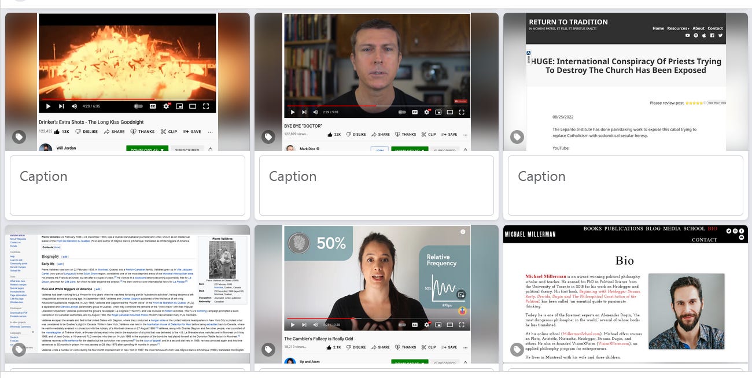Open settings gear in Gambler's Fallacy player
Image resolution: width=752 pixels, height=378 pixels.
click(x=427, y=325)
